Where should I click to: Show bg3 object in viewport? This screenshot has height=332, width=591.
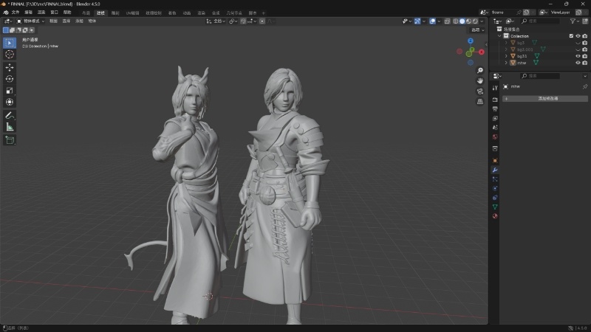[x=578, y=43]
